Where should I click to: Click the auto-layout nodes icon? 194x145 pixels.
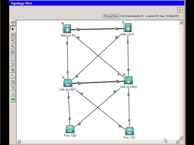tap(13, 64)
